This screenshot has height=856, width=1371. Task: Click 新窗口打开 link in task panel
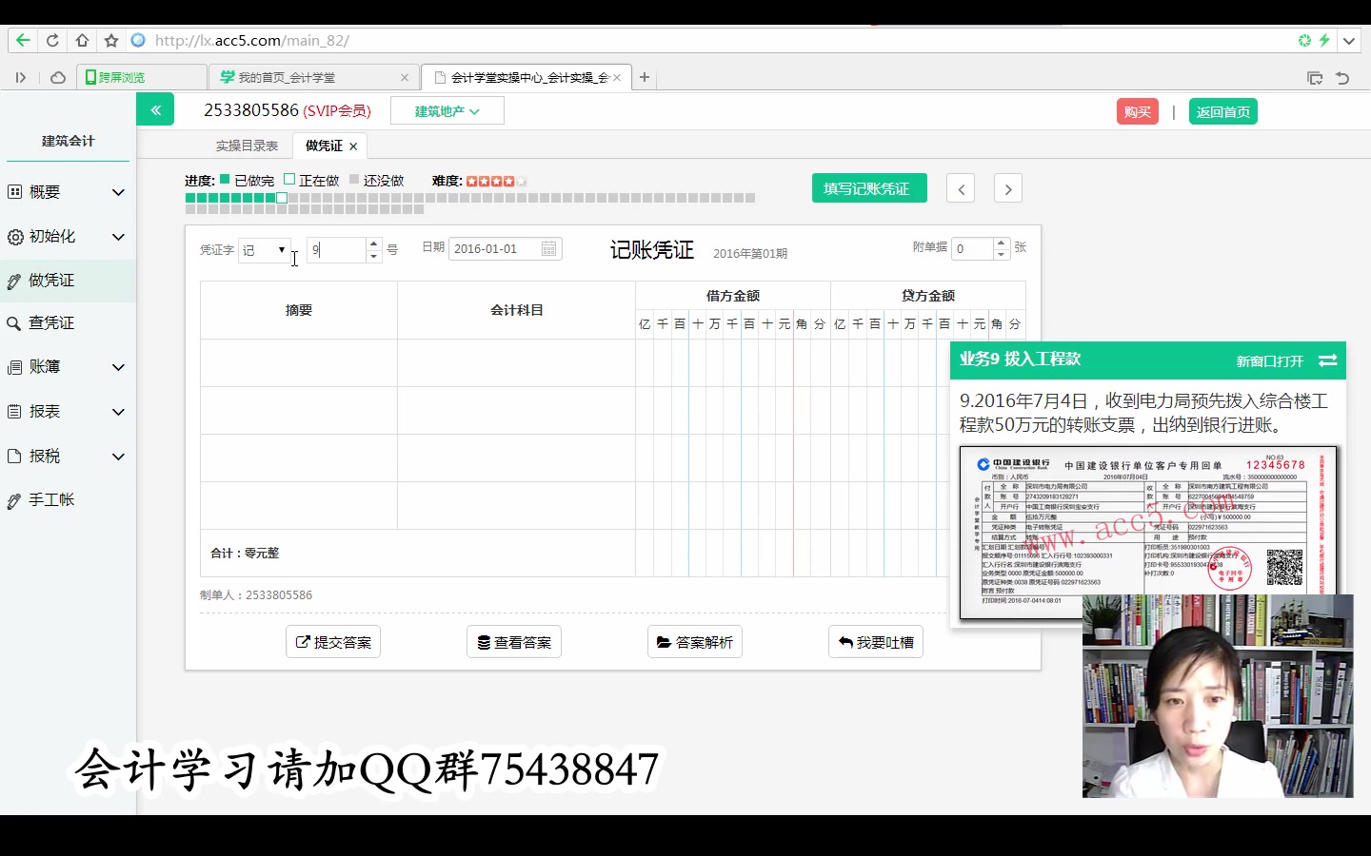[x=1270, y=361]
